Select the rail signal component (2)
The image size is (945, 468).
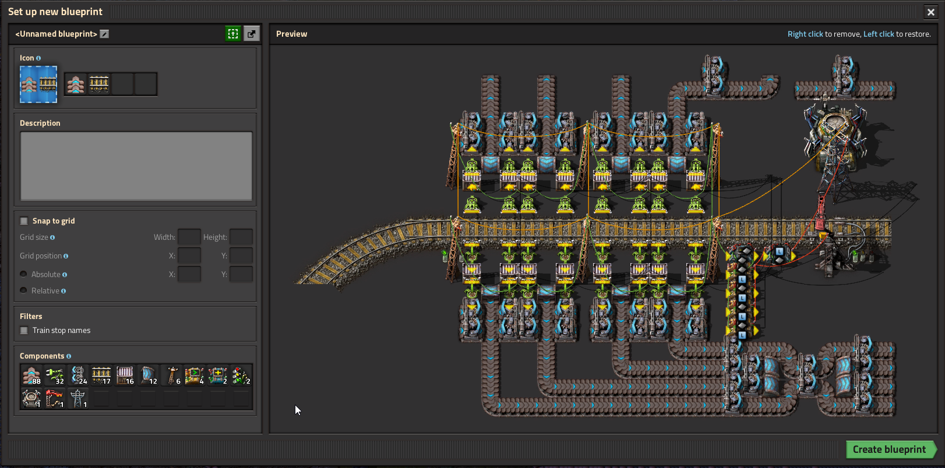[x=241, y=376]
